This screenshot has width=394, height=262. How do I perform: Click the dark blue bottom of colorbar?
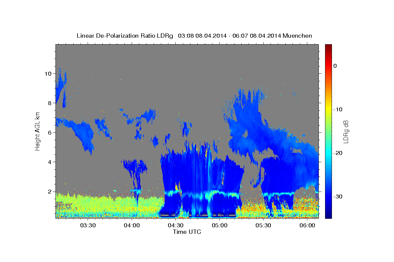[328, 215]
